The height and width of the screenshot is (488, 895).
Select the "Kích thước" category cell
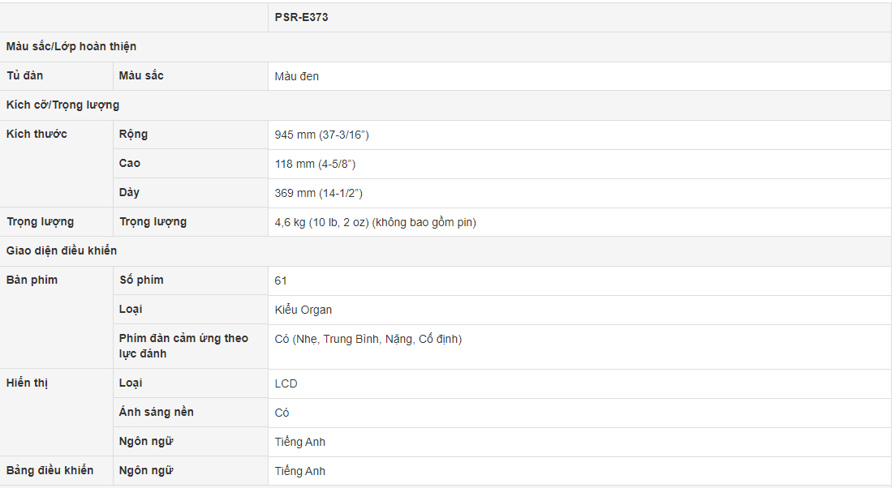(x=37, y=134)
